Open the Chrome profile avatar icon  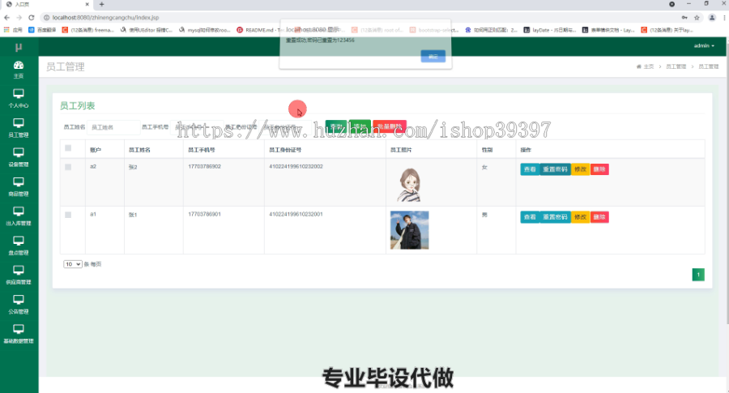pyautogui.click(x=712, y=18)
